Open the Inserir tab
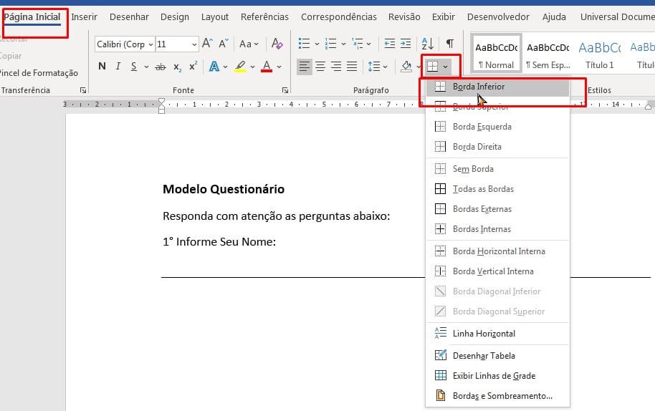Screen dimensions: 655x411 [x=84, y=16]
